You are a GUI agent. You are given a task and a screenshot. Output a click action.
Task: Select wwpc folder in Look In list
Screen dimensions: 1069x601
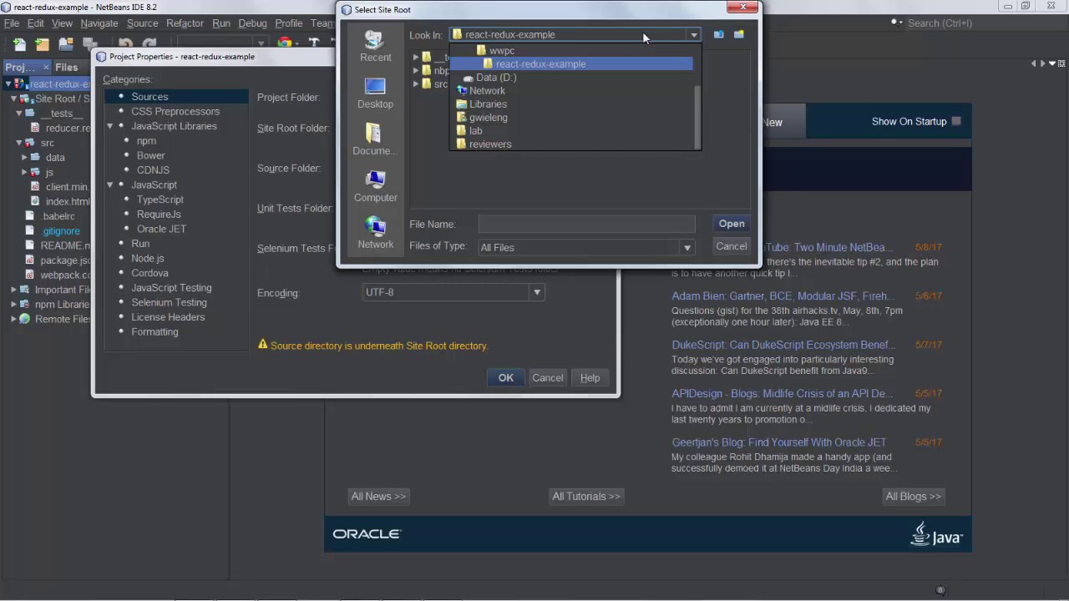tap(501, 51)
